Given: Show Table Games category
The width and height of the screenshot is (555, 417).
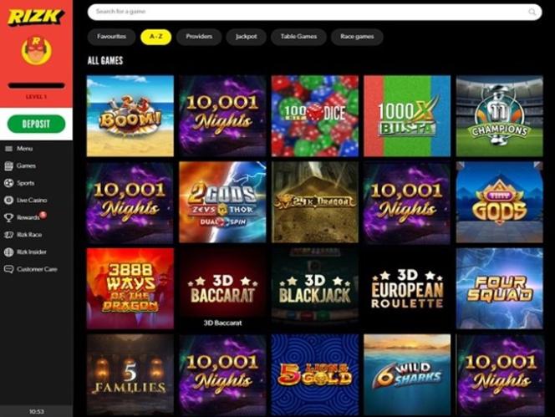Looking at the screenshot, I should (x=298, y=37).
